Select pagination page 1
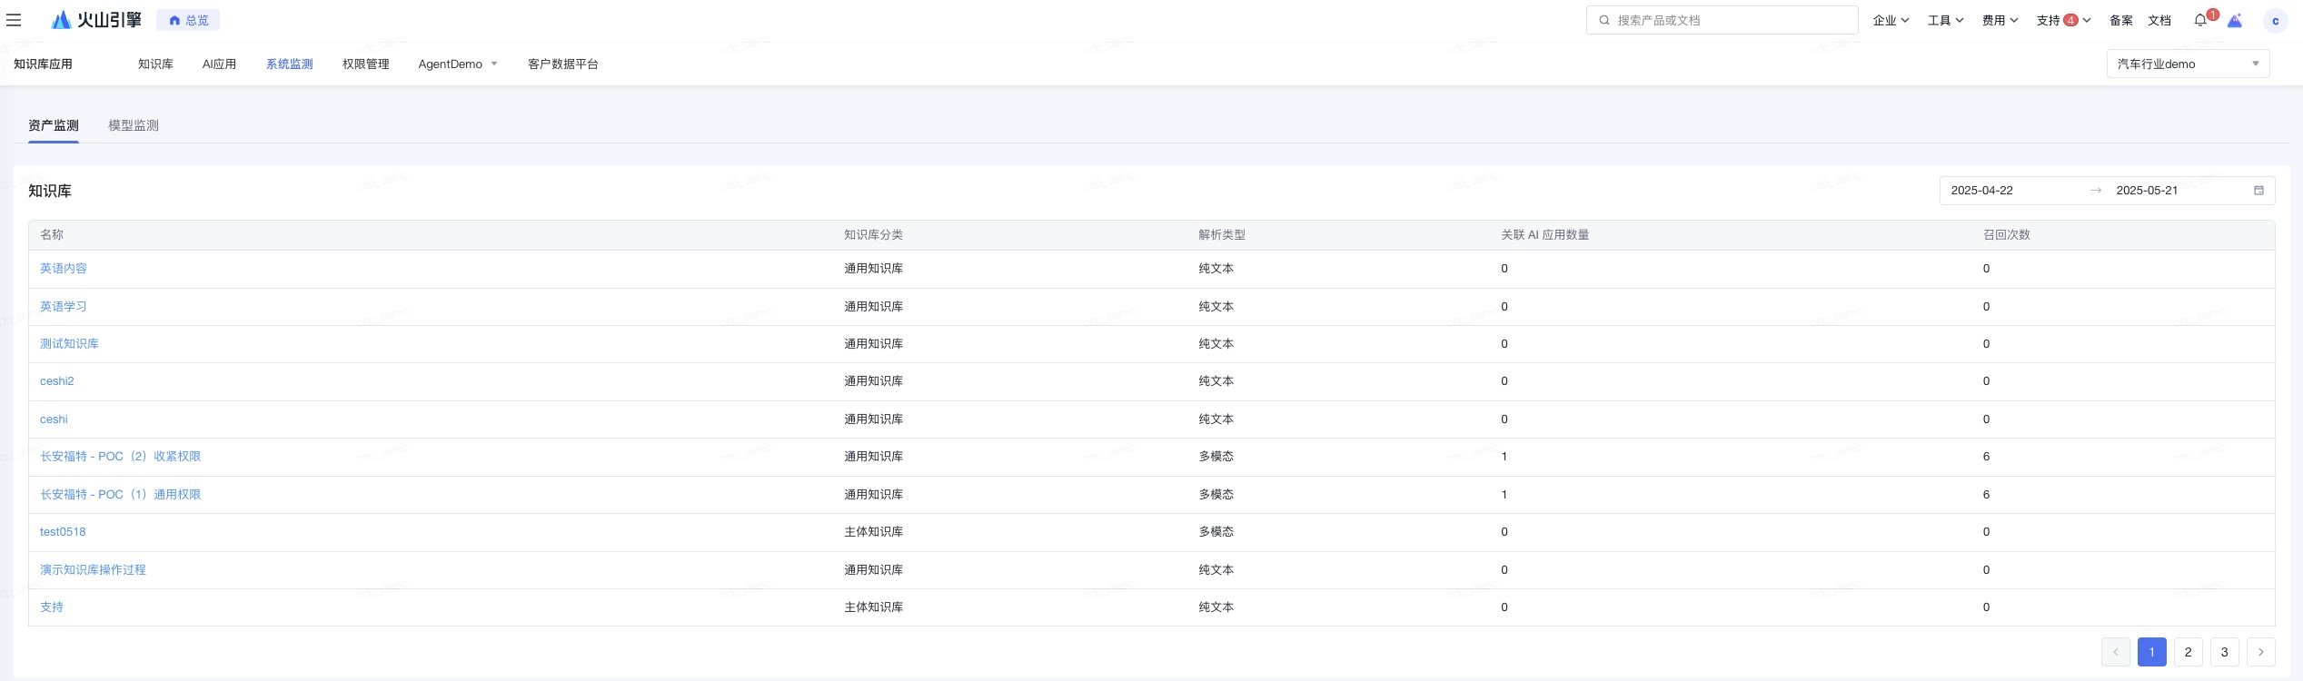2303x681 pixels. pos(2151,652)
